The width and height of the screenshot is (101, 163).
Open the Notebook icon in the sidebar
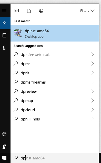click(x=4, y=35)
